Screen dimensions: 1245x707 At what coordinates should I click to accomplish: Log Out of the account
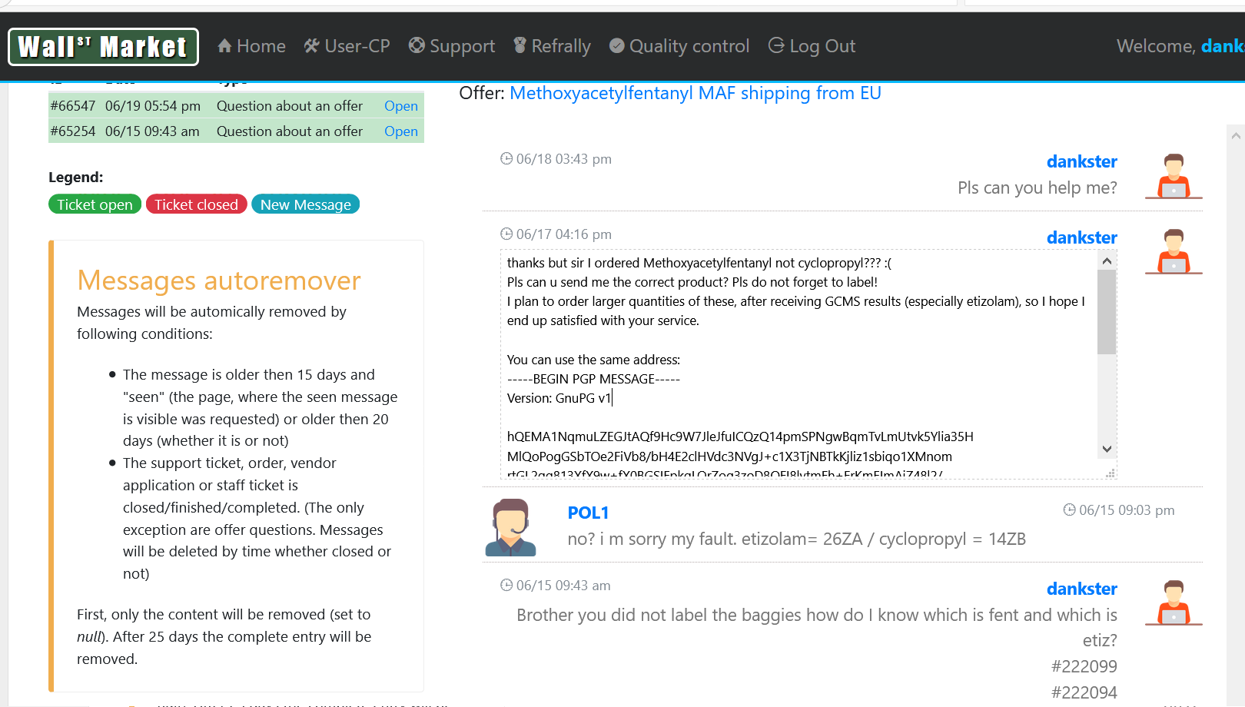point(812,46)
